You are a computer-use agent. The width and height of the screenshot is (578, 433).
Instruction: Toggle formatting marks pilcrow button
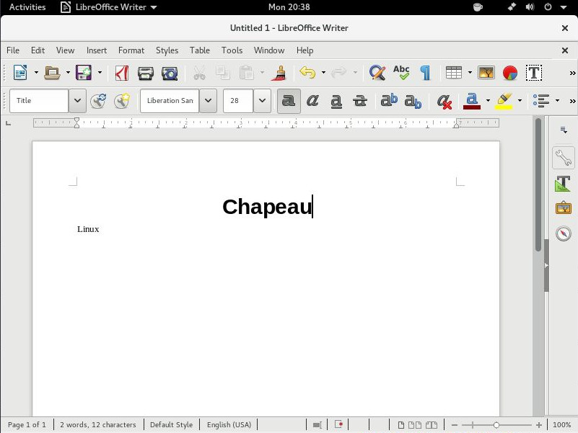(425, 73)
